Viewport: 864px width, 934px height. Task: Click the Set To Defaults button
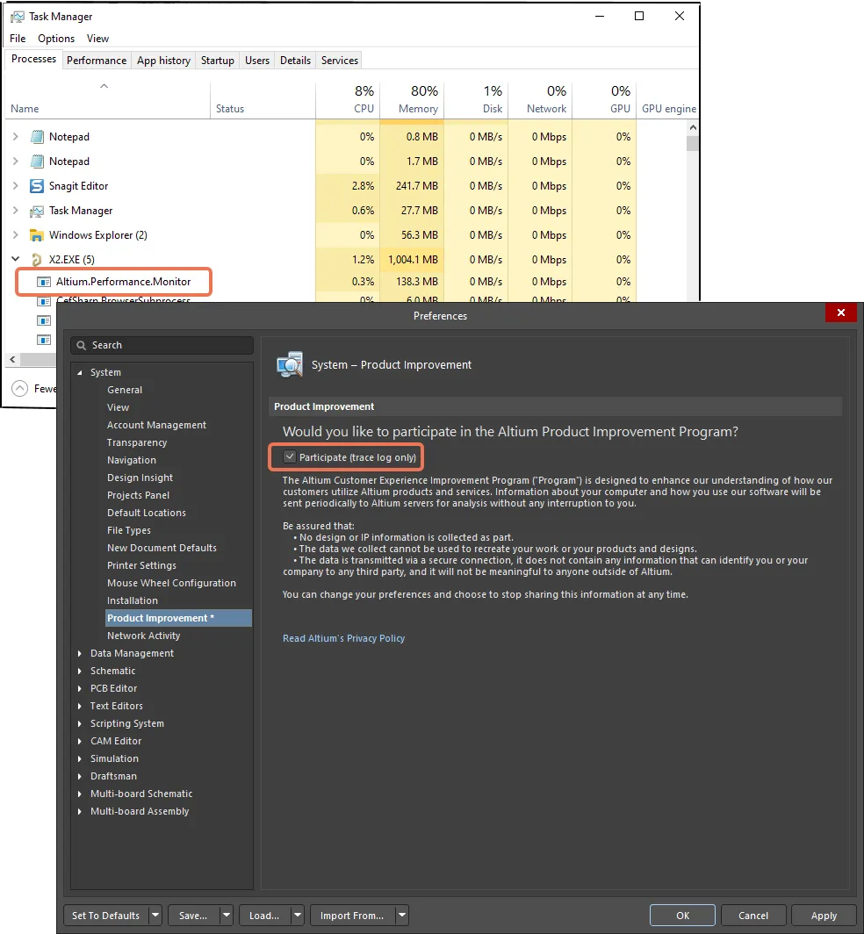click(106, 915)
